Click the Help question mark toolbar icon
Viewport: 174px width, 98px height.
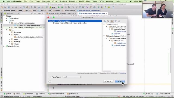point(113,7)
